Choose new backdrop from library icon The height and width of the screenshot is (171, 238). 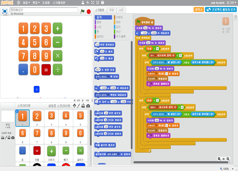pyautogui.click(x=3, y=138)
